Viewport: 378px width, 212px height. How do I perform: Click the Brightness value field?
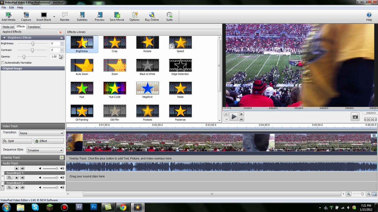point(55,43)
